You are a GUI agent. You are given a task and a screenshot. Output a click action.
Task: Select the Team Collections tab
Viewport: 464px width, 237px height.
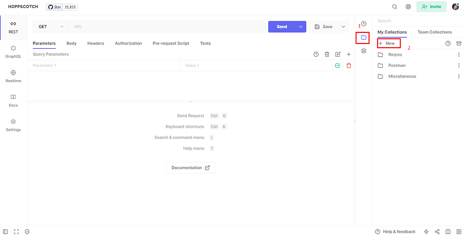(x=435, y=32)
